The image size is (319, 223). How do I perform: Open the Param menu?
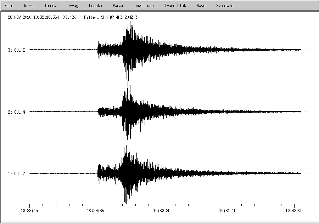(x=118, y=6)
